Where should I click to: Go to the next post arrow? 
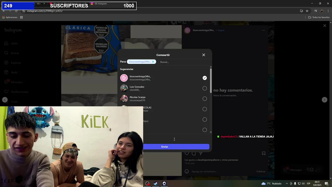(x=324, y=100)
